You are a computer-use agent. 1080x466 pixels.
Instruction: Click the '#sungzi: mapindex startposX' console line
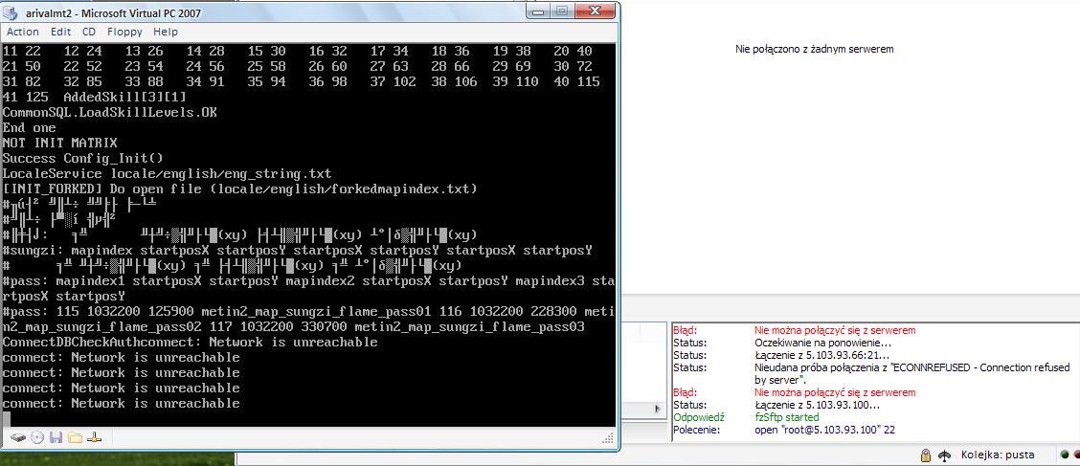click(297, 250)
